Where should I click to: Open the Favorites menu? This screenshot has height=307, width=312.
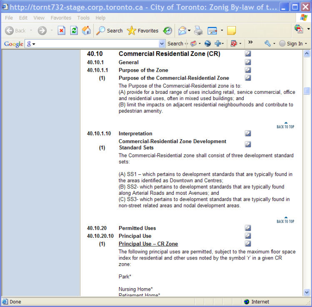point(61,18)
